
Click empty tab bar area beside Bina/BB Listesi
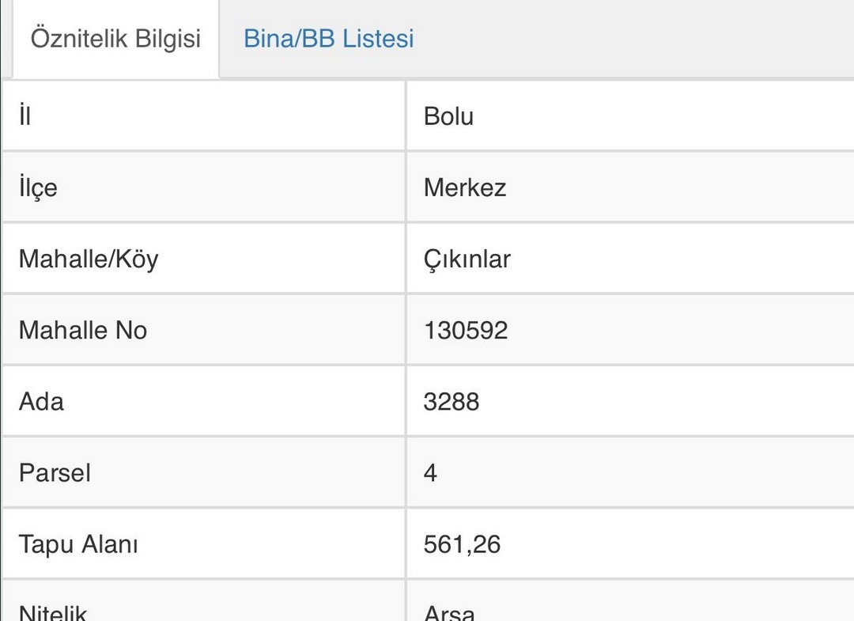point(632,39)
